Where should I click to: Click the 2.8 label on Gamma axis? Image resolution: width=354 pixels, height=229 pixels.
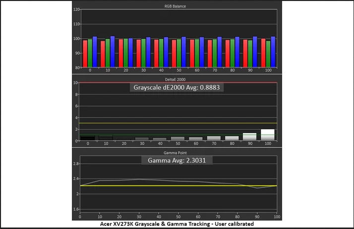click(76, 163)
